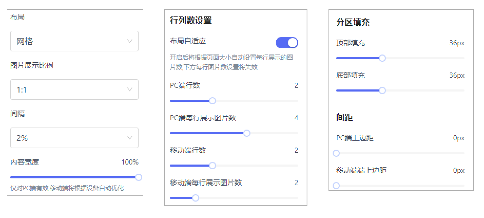This screenshot has height=218, width=484.
Task: Click the value 2 for PC端行数
Action: tap(296, 85)
